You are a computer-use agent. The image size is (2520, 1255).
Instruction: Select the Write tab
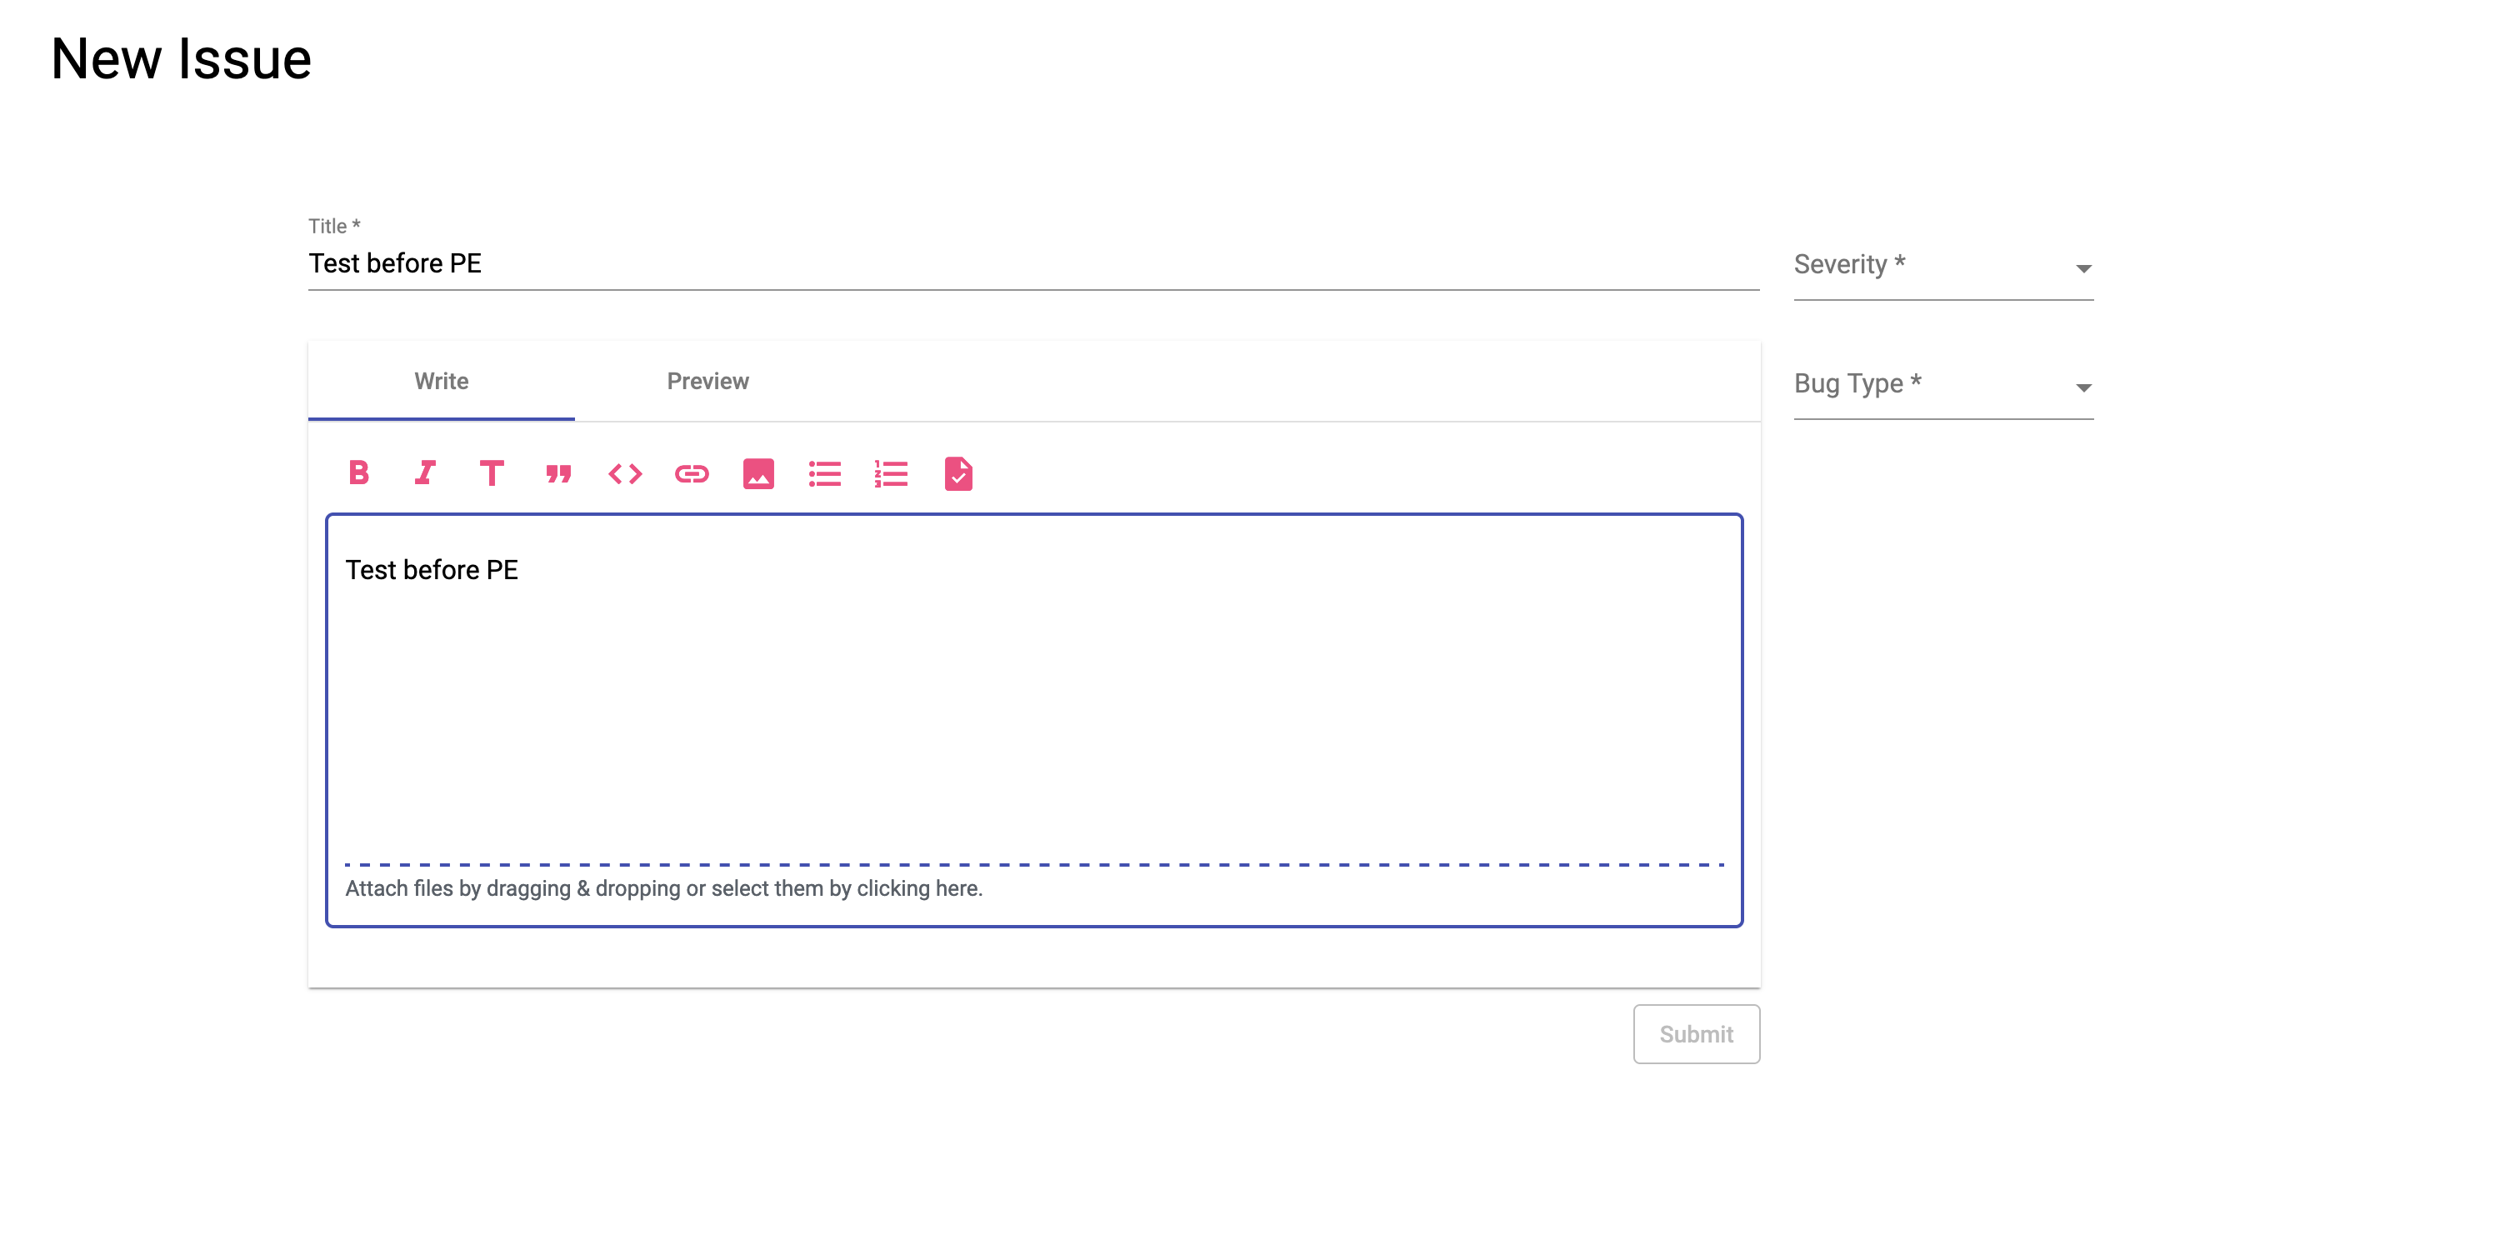coord(441,382)
